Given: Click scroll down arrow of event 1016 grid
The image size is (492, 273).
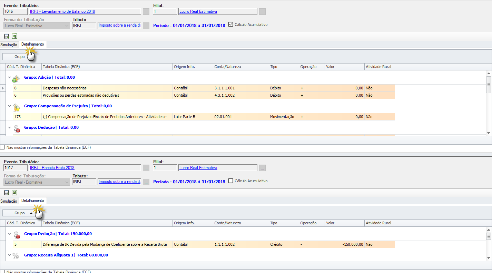Looking at the screenshot, I should (488, 133).
